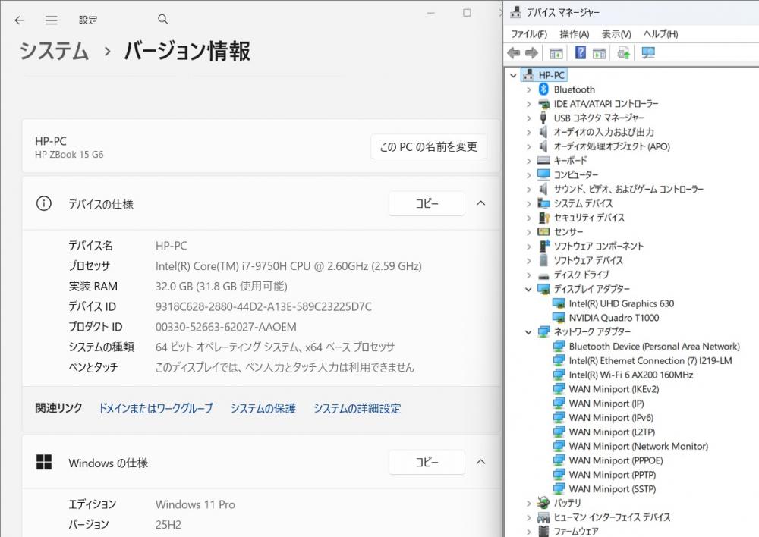Open the 操作(A) menu
The height and width of the screenshot is (537, 759).
click(x=574, y=34)
